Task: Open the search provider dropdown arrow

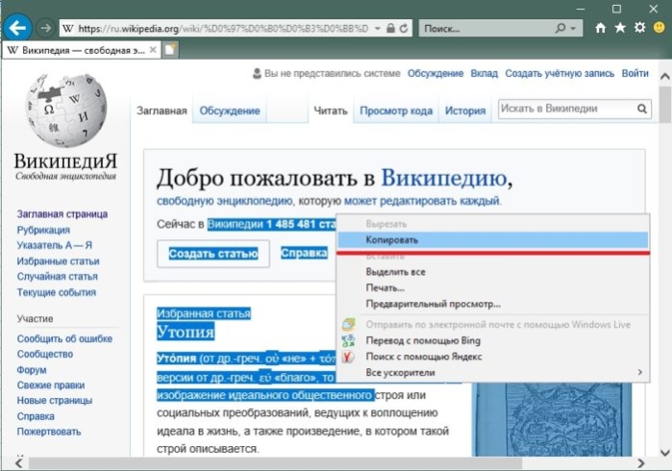Action: coord(573,29)
